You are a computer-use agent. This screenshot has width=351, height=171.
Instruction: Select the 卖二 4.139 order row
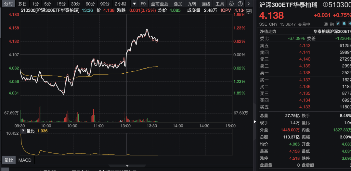pos(305,66)
